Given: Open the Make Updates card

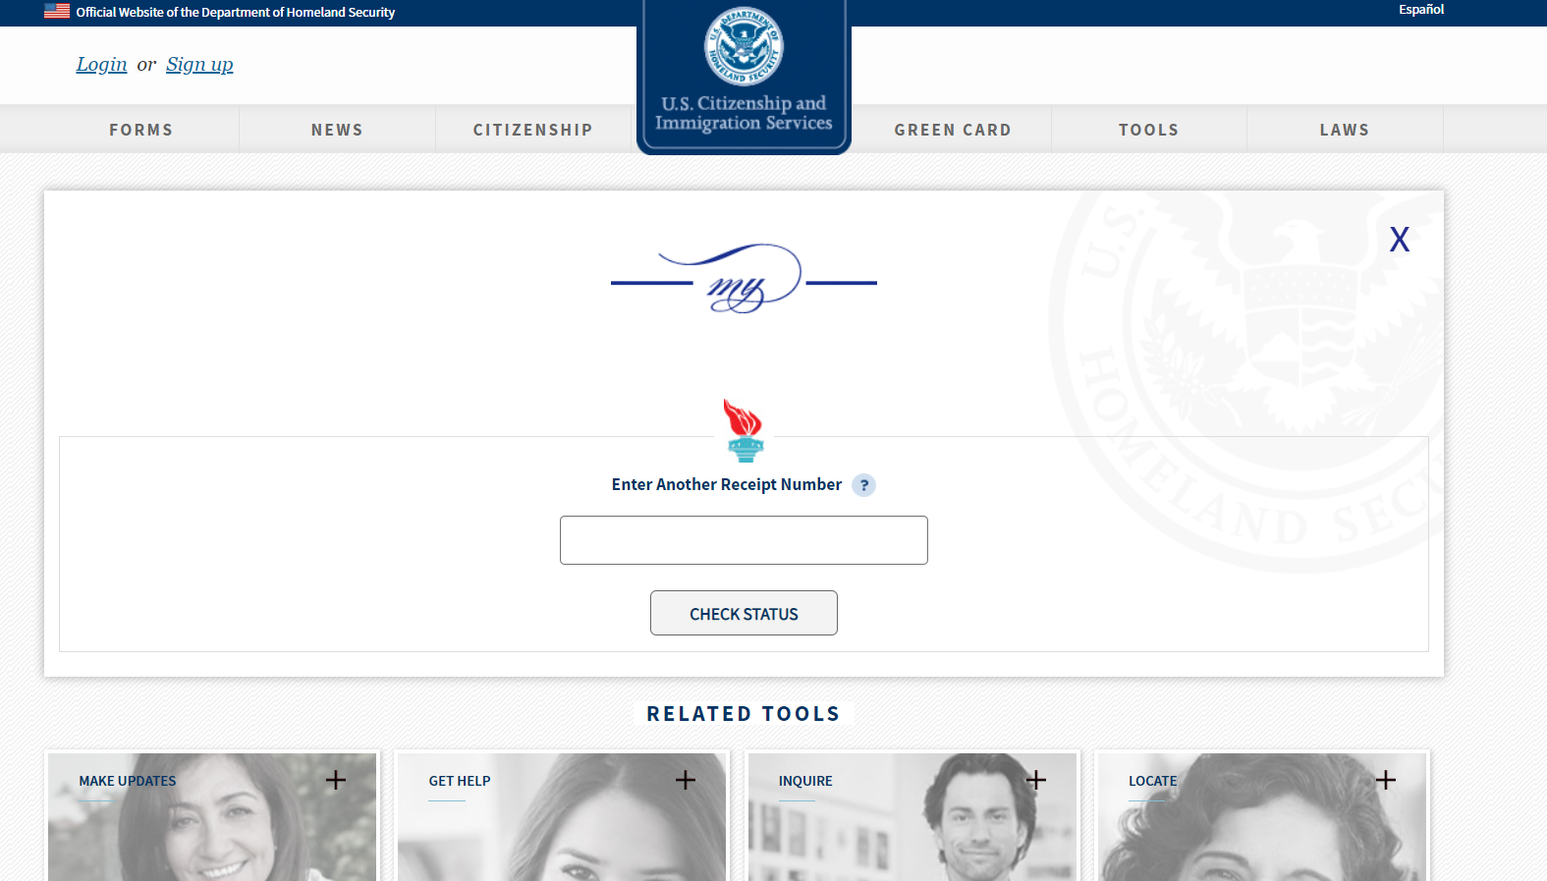Looking at the screenshot, I should (x=212, y=817).
